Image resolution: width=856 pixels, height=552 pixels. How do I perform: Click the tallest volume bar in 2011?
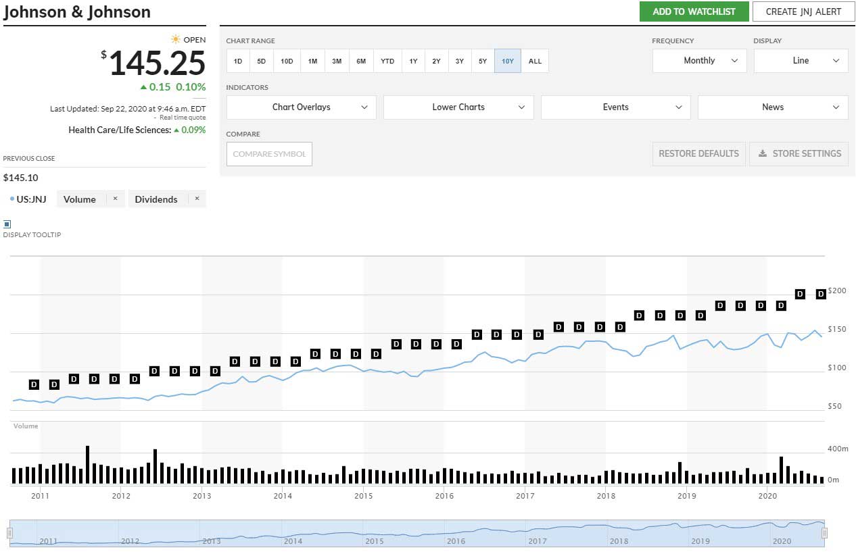click(88, 465)
